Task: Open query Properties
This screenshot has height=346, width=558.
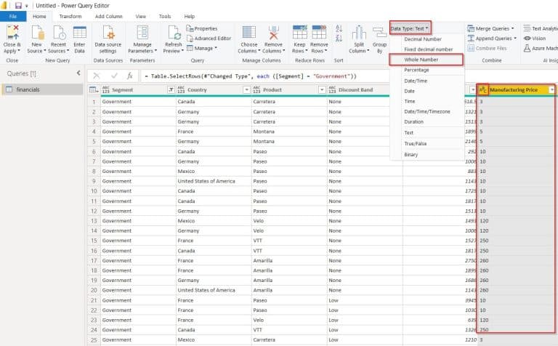Action: 202,28
